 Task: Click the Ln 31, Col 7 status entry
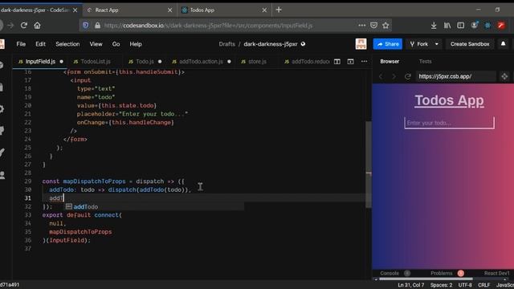(410, 285)
